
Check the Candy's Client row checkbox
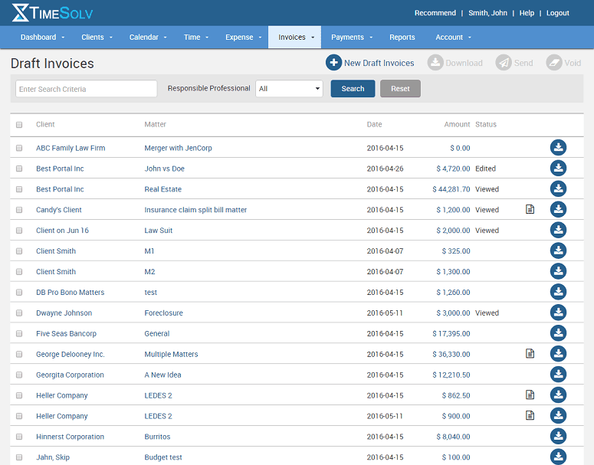pos(19,210)
